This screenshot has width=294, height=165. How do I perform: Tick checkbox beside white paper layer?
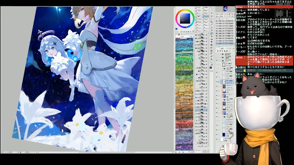tap(219, 139)
